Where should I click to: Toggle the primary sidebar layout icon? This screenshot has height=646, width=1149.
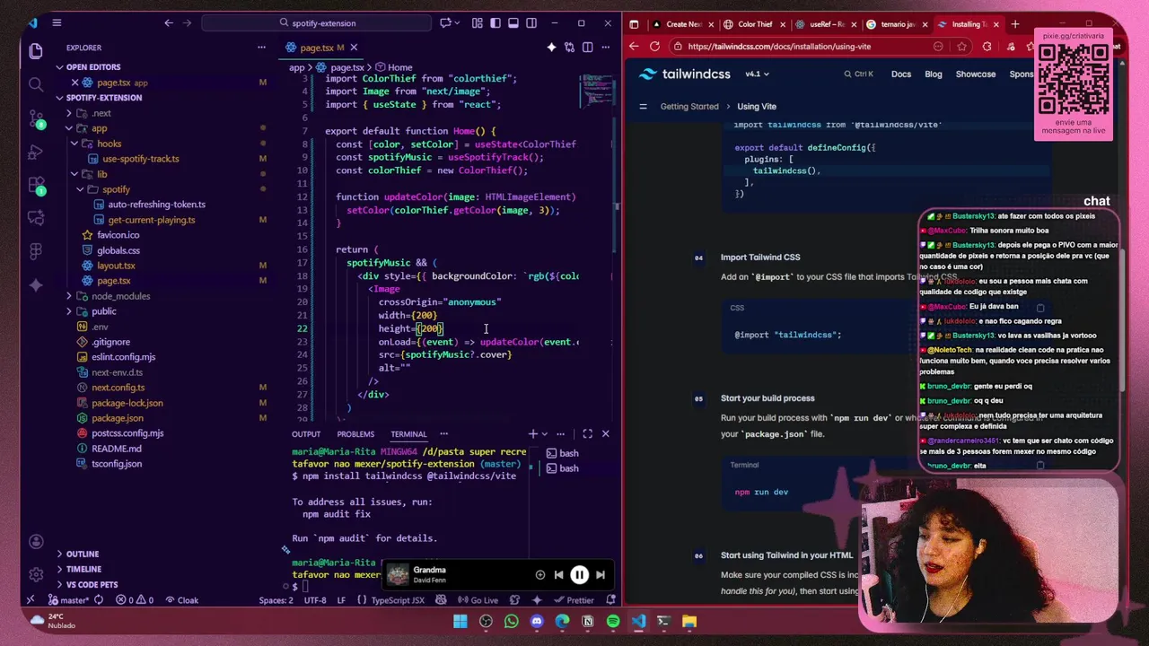(x=496, y=23)
